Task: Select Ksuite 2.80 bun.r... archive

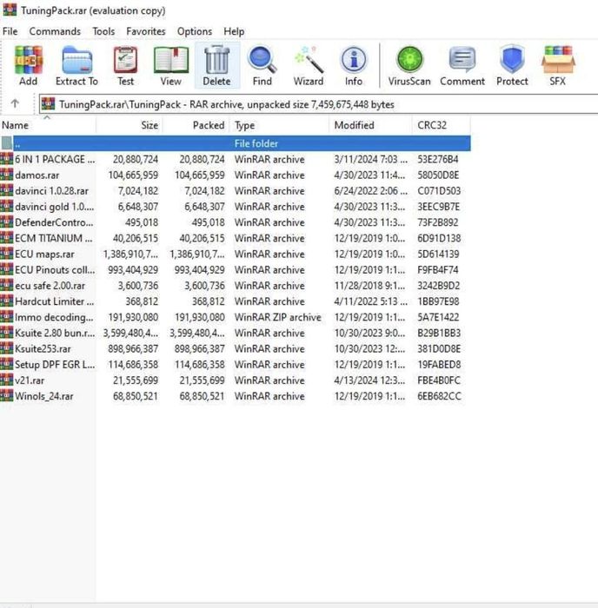Action: [x=55, y=333]
